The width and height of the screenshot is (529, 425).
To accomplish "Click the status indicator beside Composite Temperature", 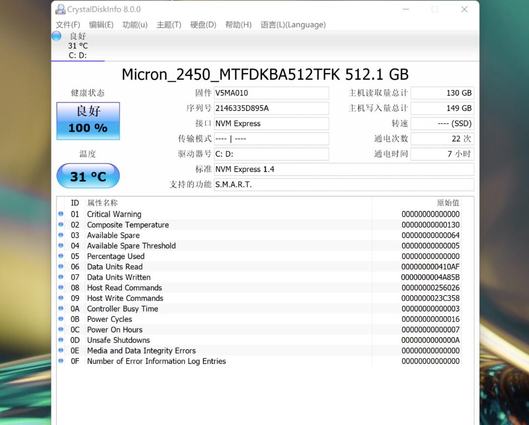I will pos(60,224).
